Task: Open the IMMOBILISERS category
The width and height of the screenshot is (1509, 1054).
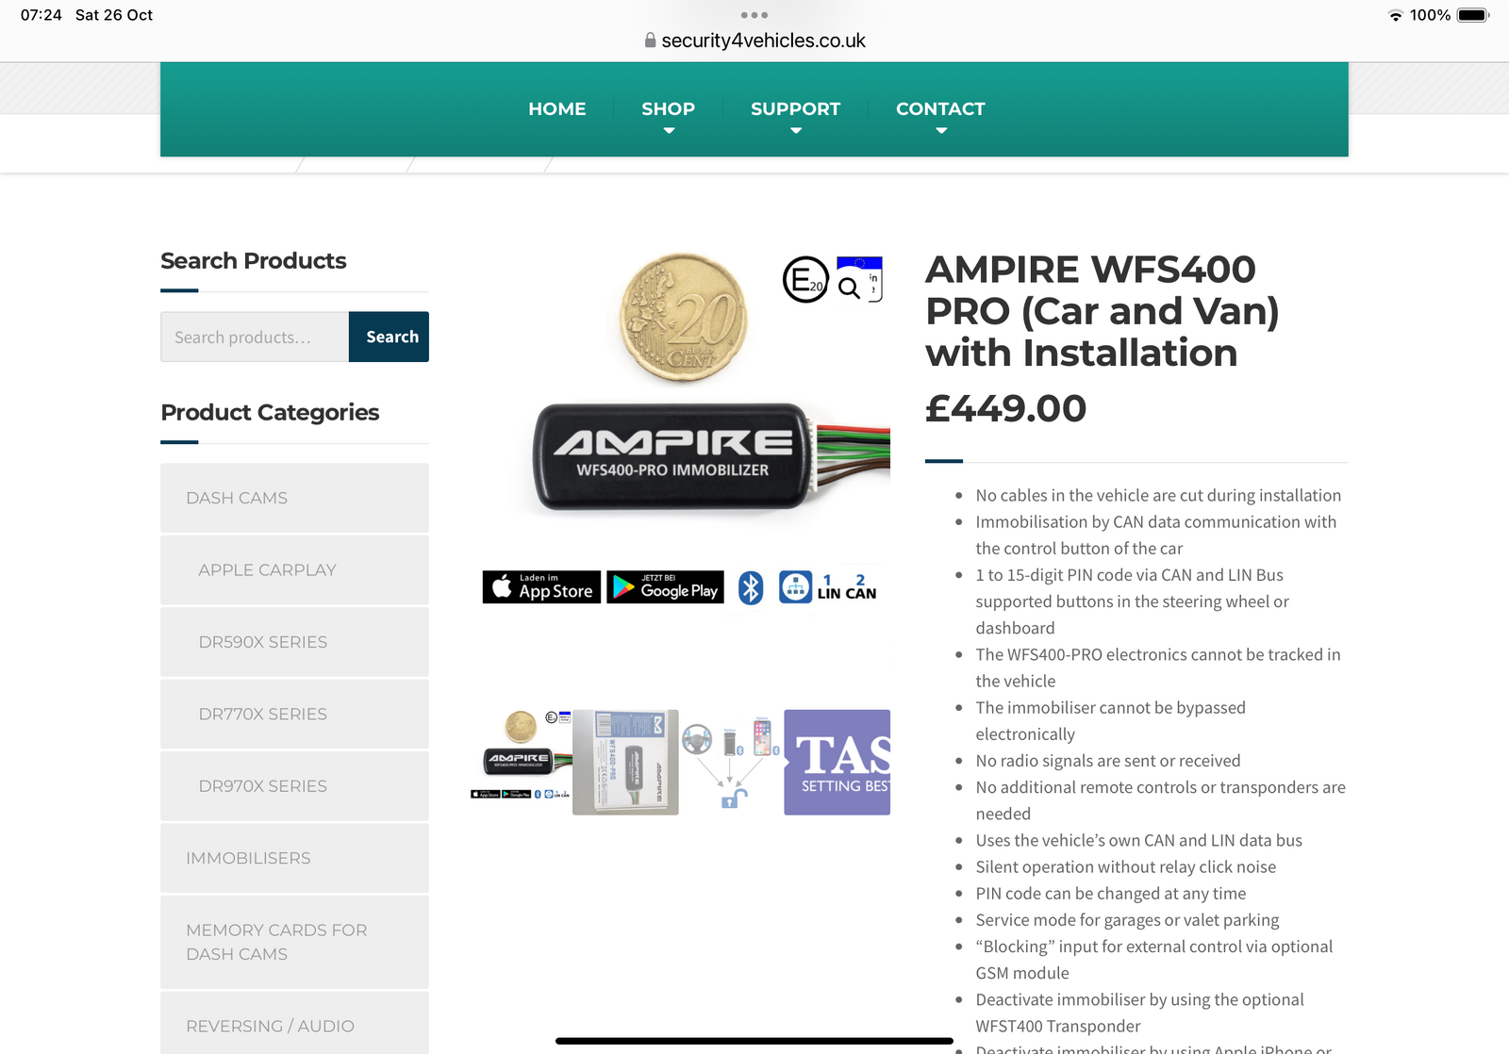Action: coord(294,858)
